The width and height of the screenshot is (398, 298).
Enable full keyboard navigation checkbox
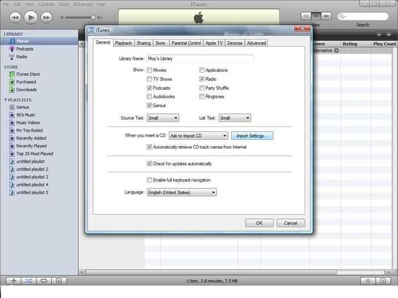point(150,180)
